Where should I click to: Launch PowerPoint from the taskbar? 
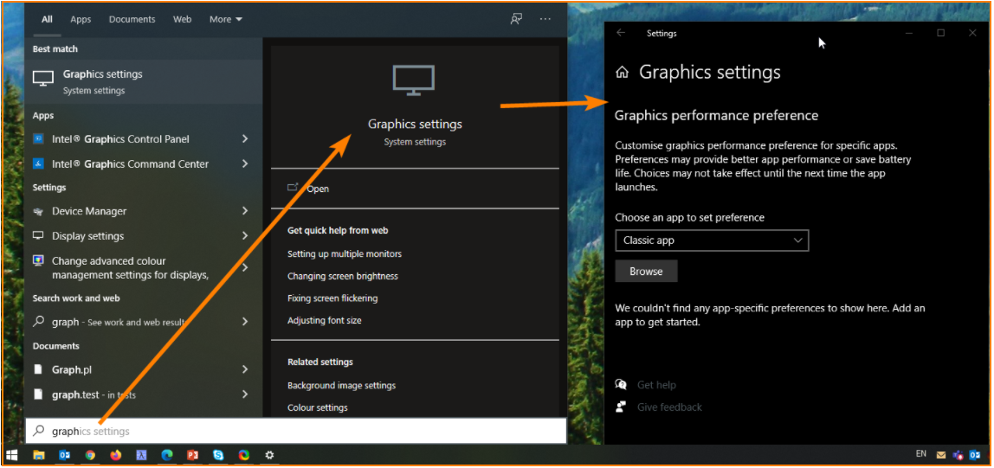pos(193,455)
